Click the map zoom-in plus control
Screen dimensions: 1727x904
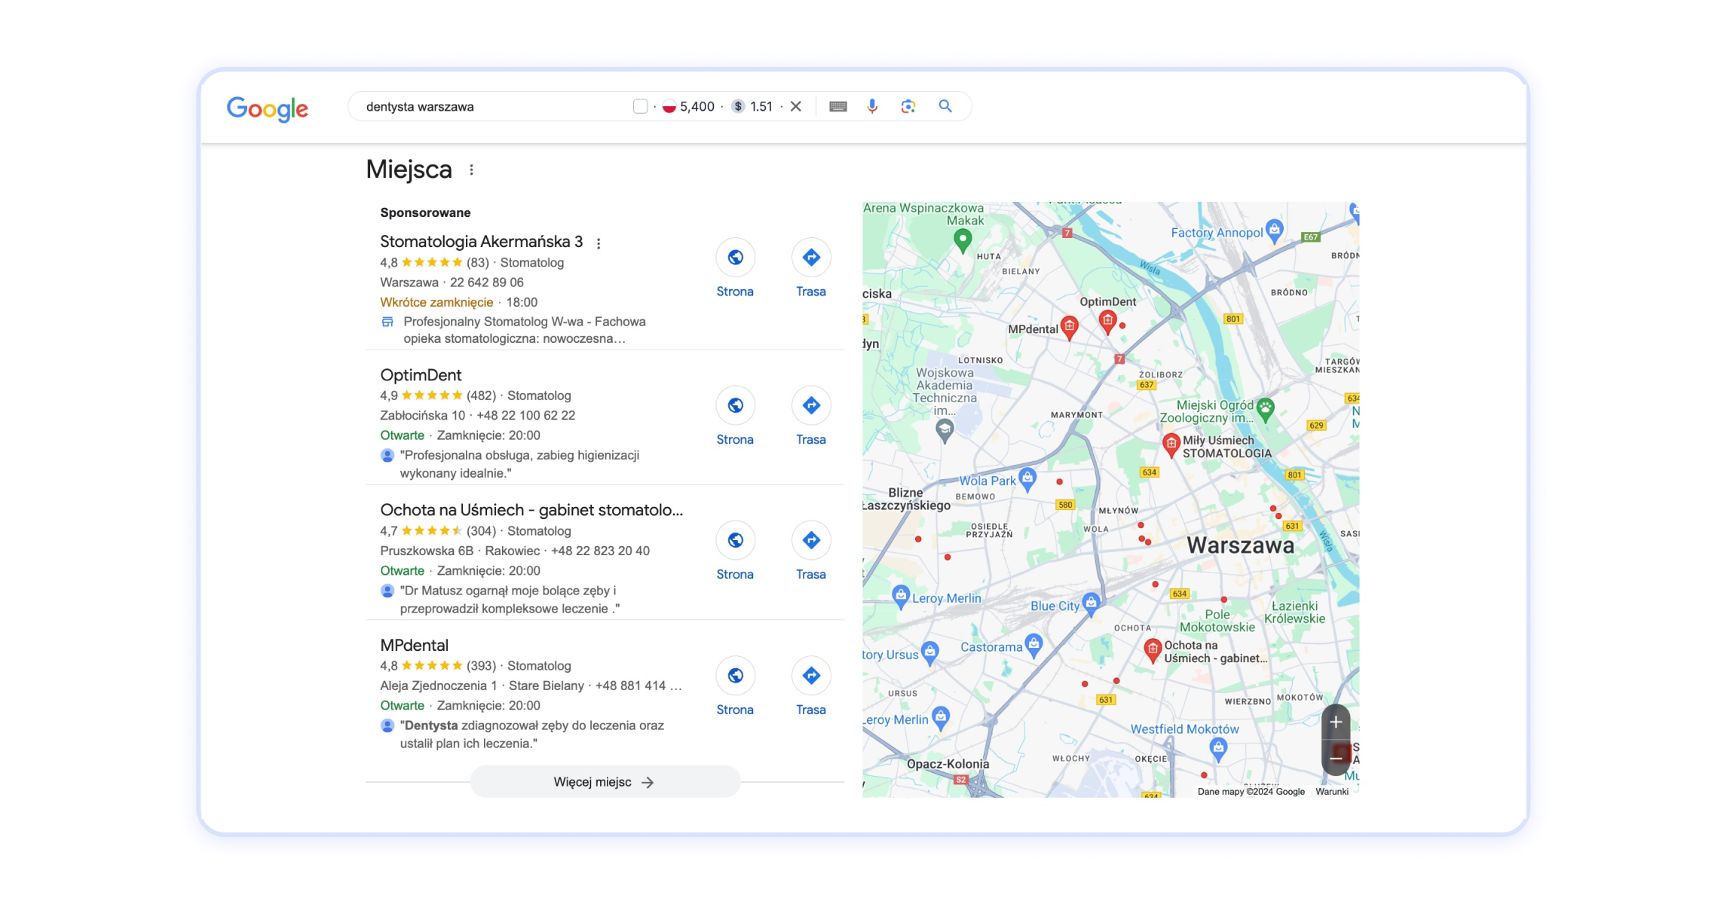pos(1334,722)
